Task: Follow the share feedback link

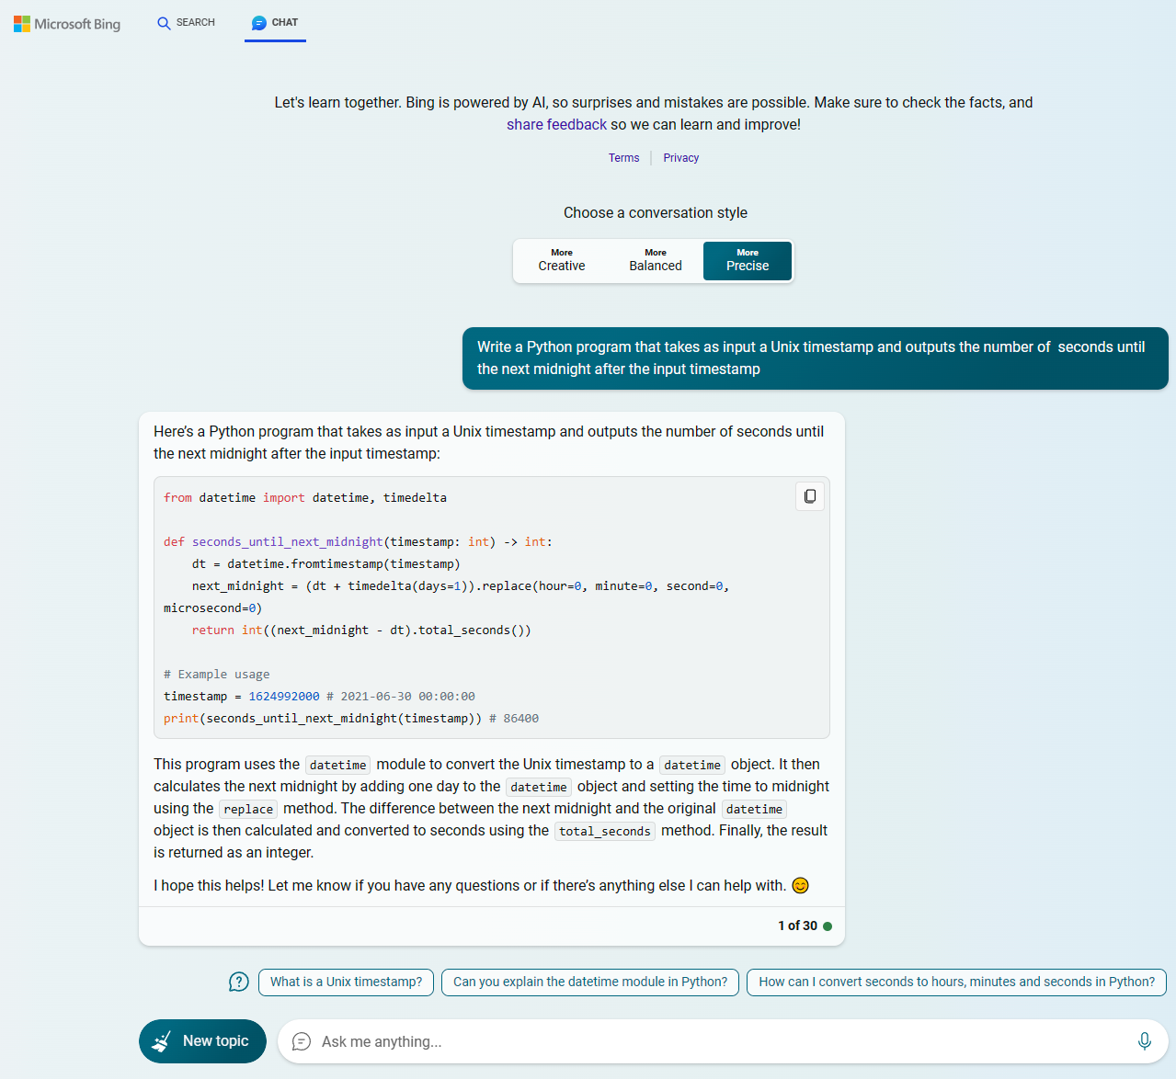Action: tap(556, 125)
